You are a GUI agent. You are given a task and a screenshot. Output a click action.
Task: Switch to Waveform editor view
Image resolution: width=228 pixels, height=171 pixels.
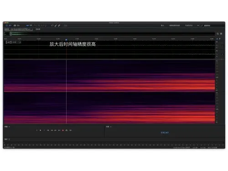[x=9, y=26]
